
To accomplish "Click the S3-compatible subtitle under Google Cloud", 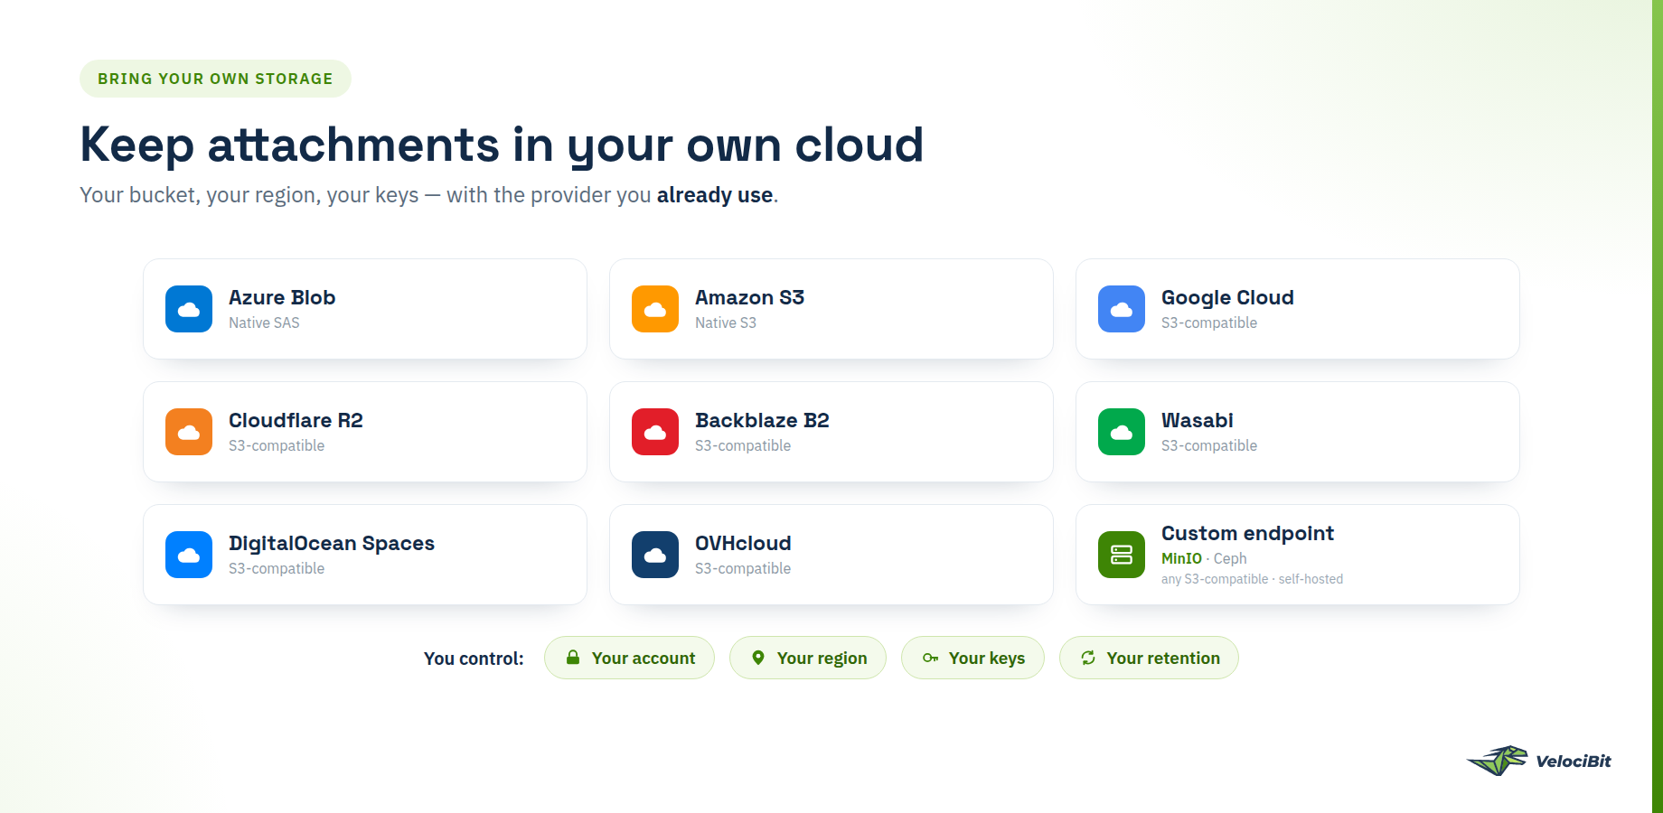I will pyautogui.click(x=1209, y=322).
